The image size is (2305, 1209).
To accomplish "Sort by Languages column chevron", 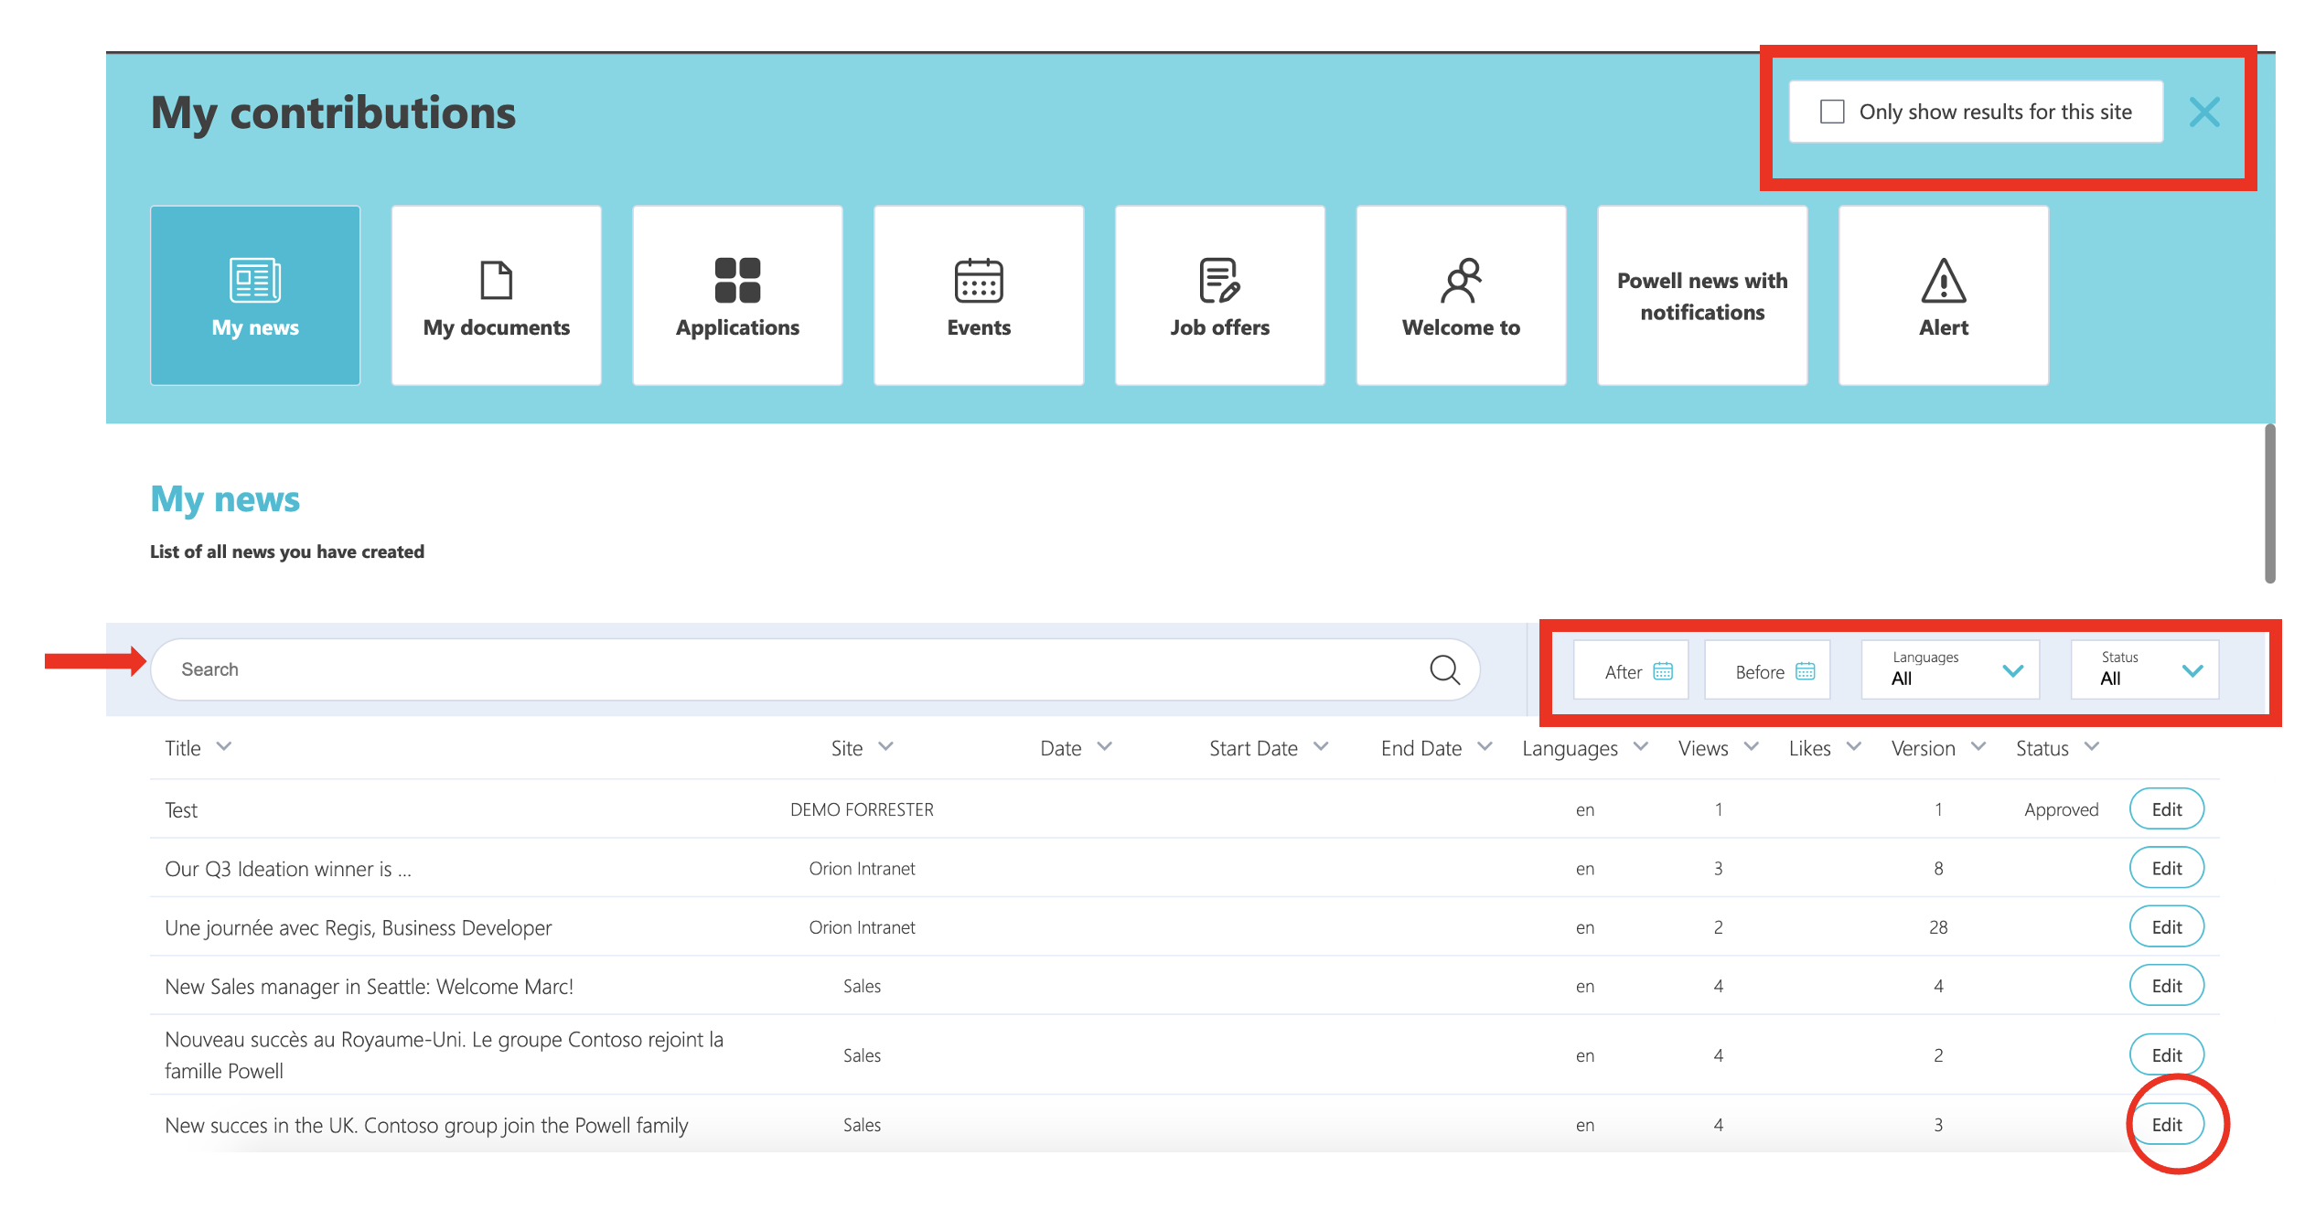I will click(x=1641, y=747).
